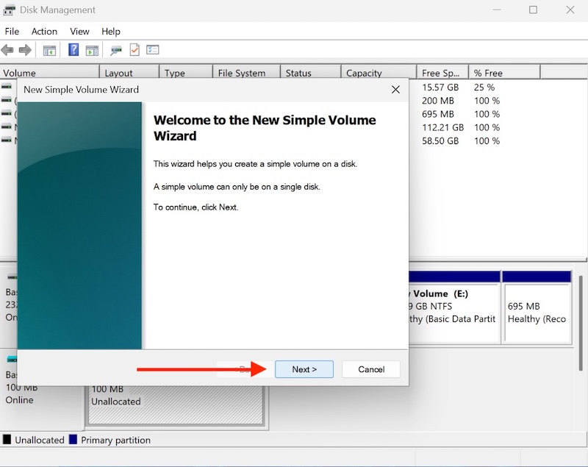Image resolution: width=588 pixels, height=467 pixels.
Task: Close the New Simple Volume Wizard dialog
Action: (x=395, y=89)
